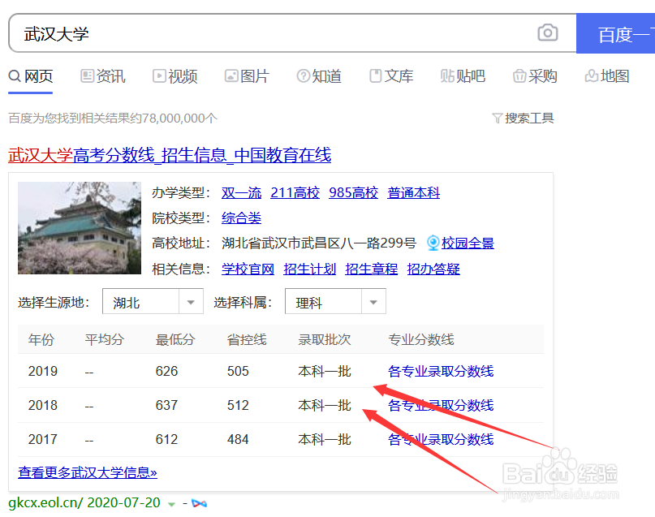Click the 2018 year cell
Viewport: 655px width, 517px height.
[42, 406]
